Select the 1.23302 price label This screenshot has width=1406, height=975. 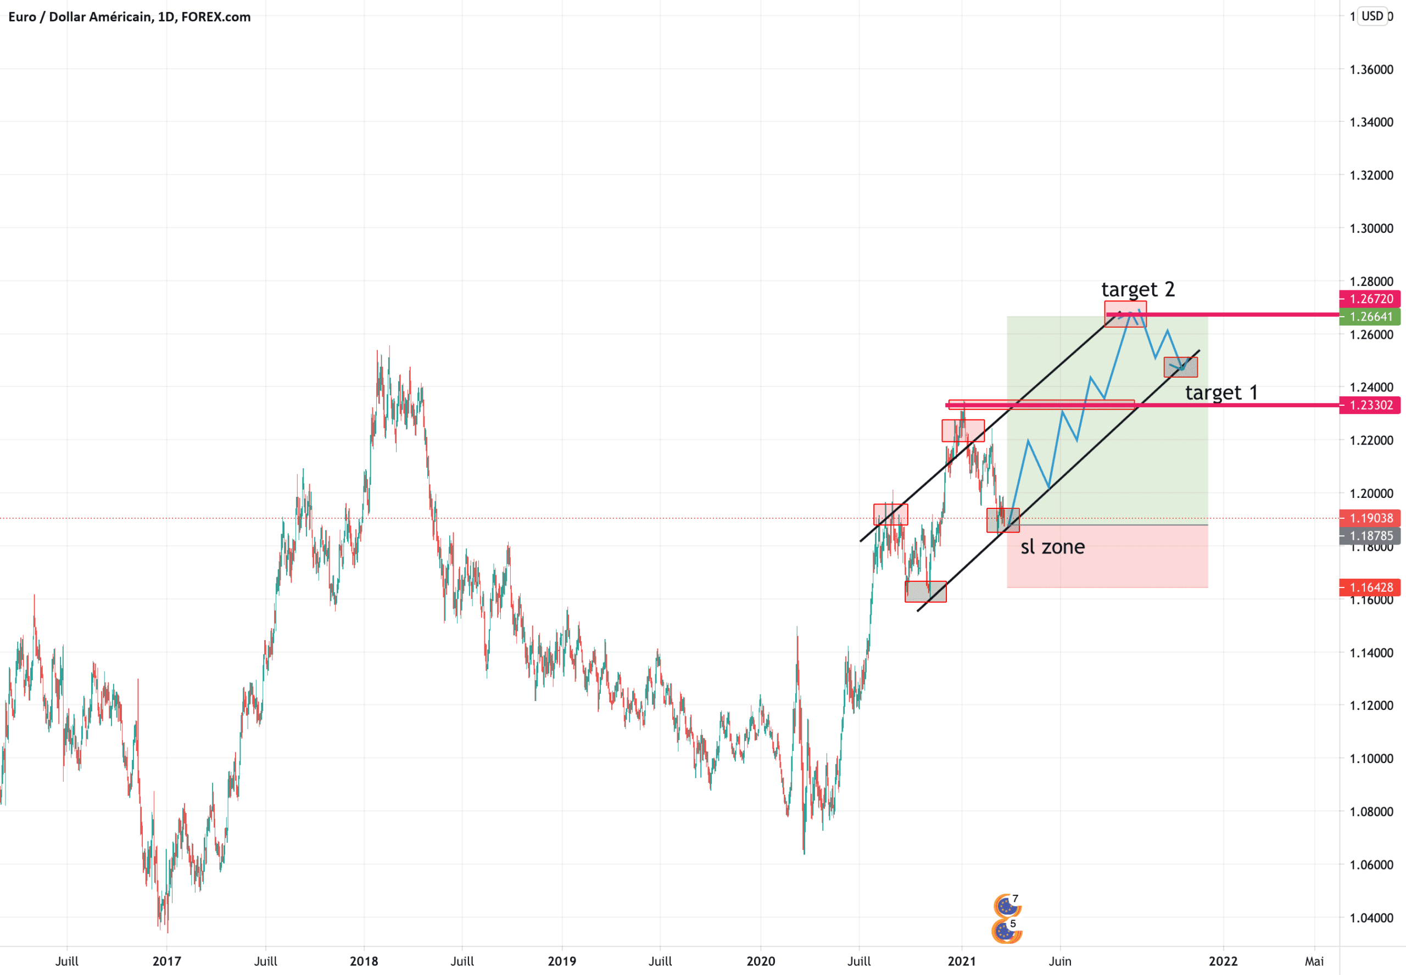coord(1369,405)
